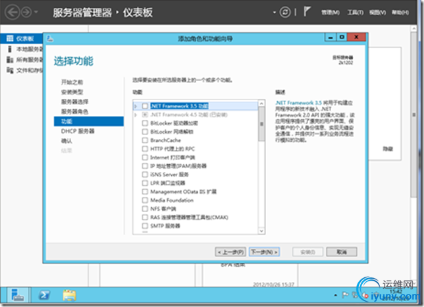Select the 功能 wizard step
424x307 pixels.
point(89,121)
